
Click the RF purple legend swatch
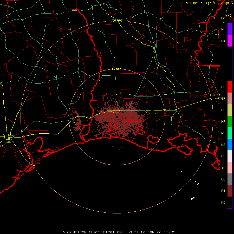pyautogui.click(x=230, y=29)
